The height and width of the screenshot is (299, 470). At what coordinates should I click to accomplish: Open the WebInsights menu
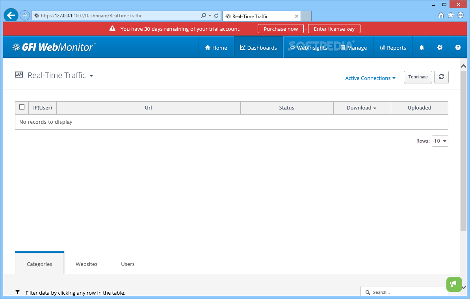tap(308, 48)
